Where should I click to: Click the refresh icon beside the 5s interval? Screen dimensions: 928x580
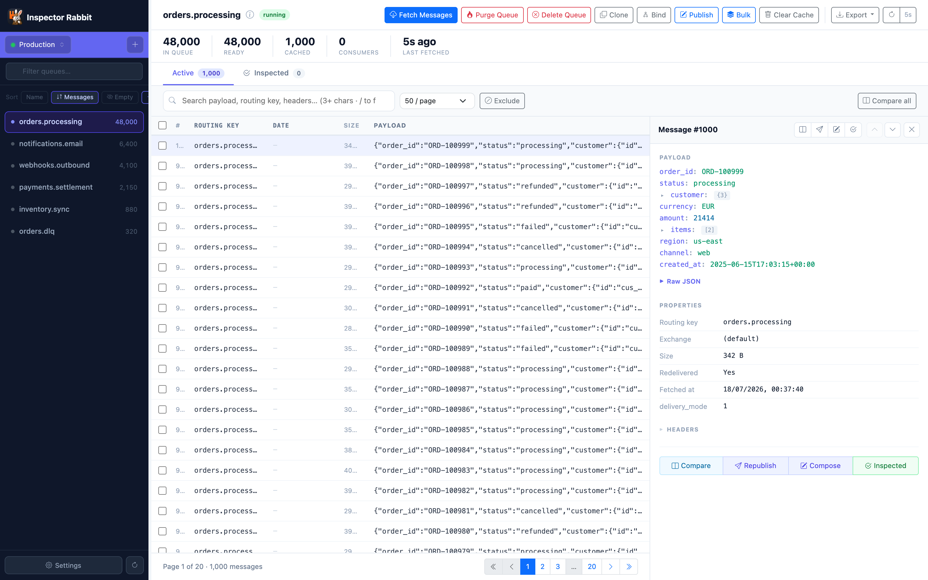(x=891, y=15)
